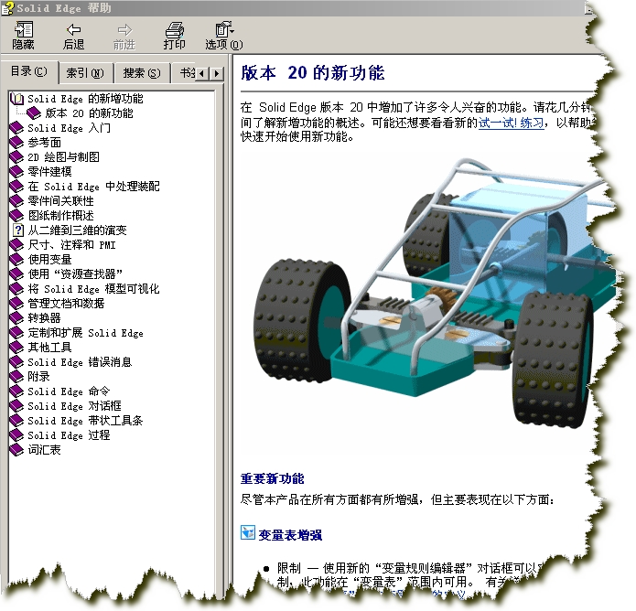The image size is (636, 611).
Task: Open topic '从二维到三维的演变'
Action: [x=77, y=230]
